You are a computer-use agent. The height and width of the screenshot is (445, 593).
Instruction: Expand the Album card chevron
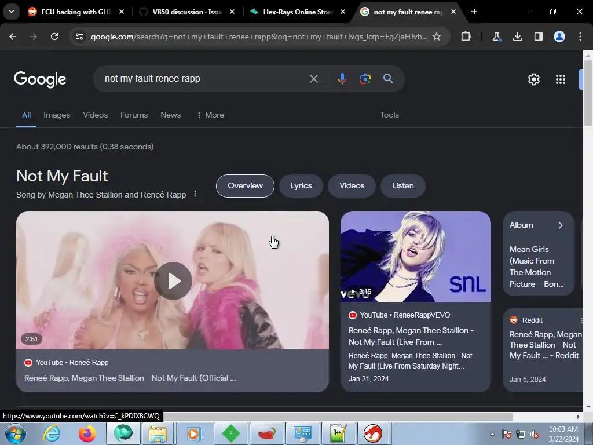[561, 225]
